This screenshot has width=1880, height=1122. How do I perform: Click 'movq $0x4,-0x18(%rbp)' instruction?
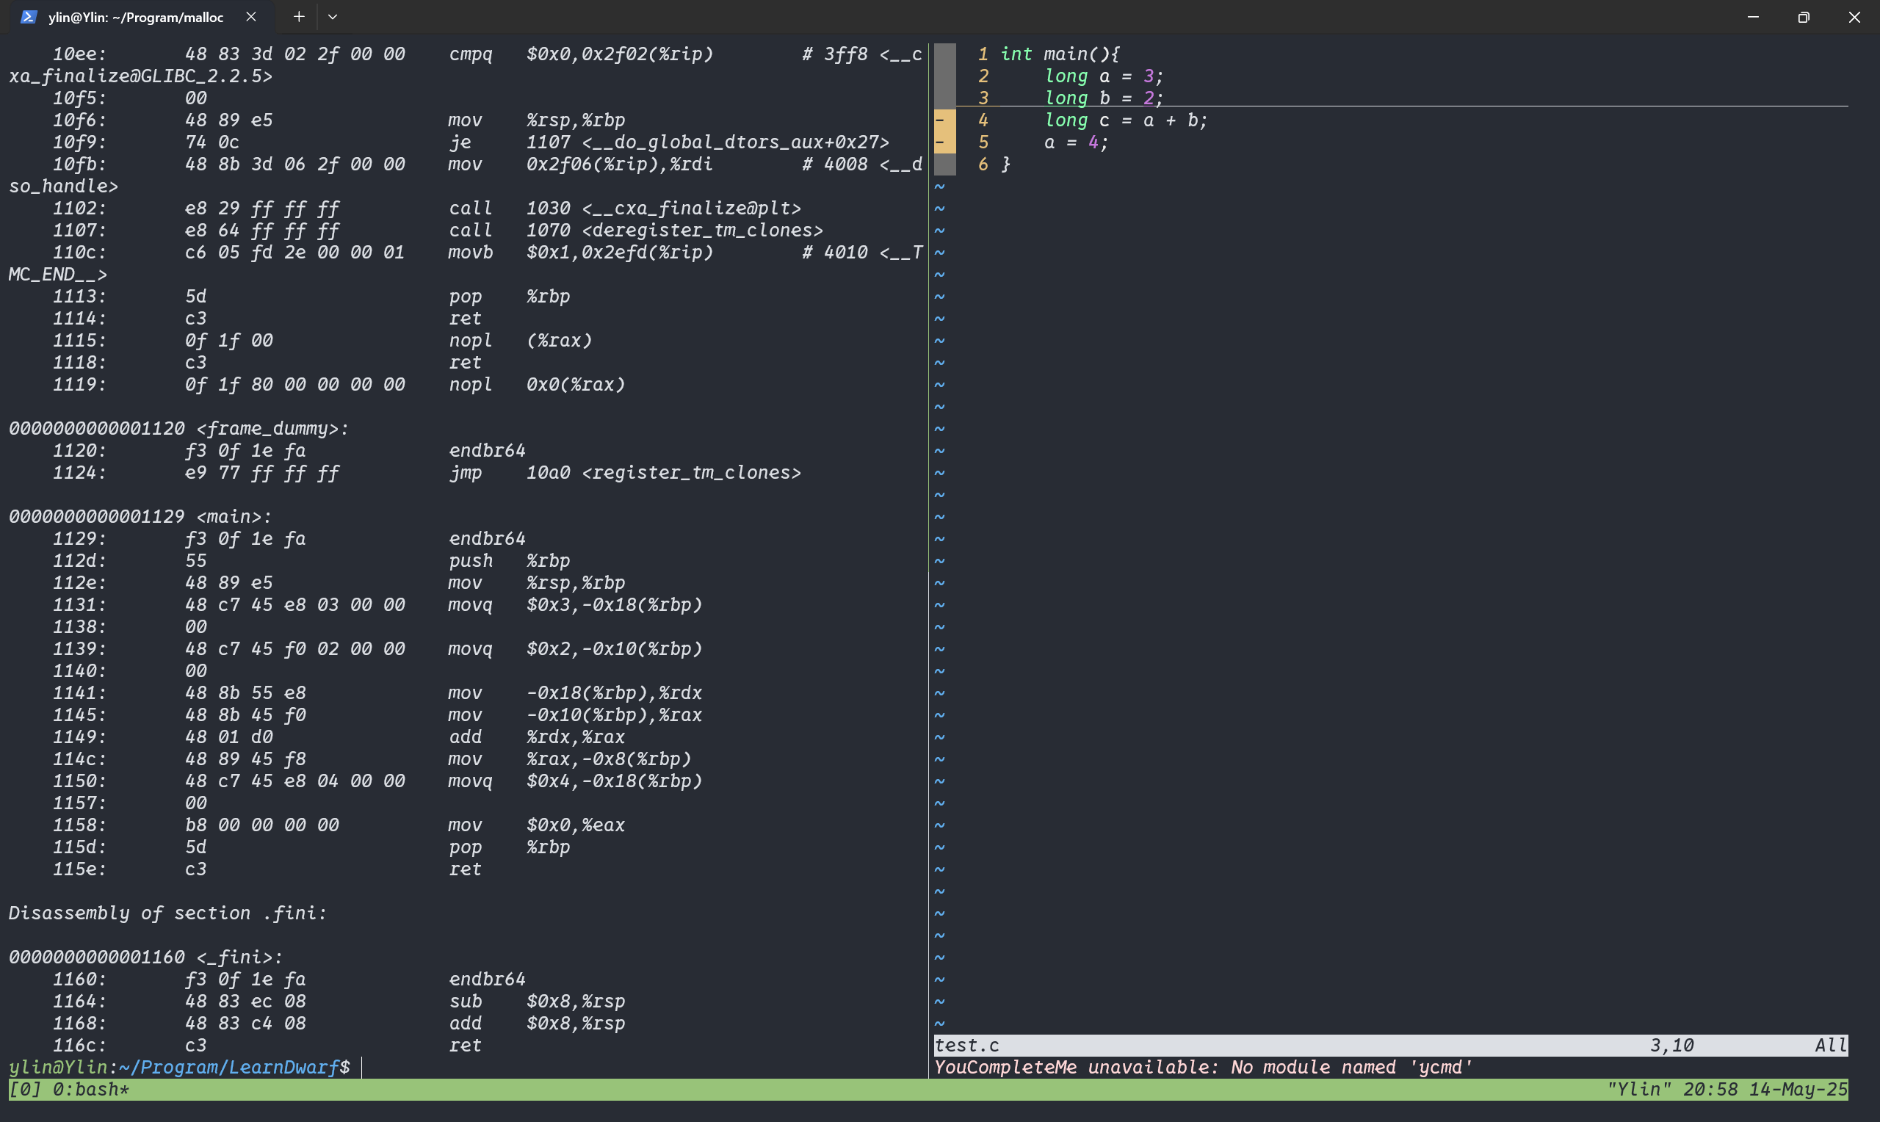(x=575, y=781)
